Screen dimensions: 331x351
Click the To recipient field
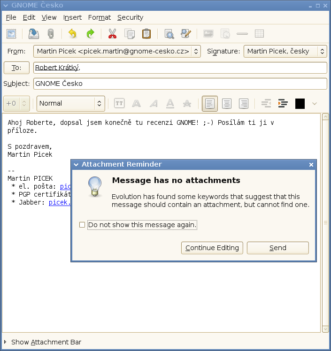click(x=180, y=68)
